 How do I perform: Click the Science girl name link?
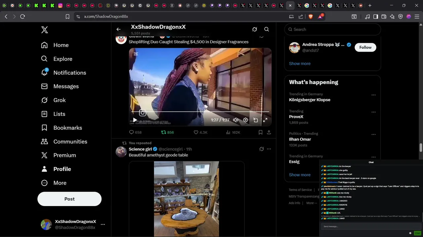pos(140,149)
